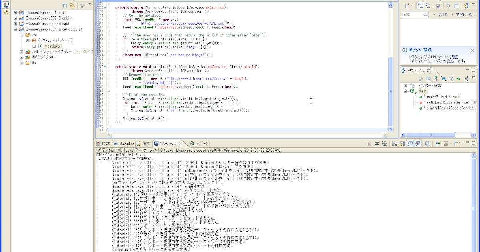Toggle Hide Fields in Outline
The height and width of the screenshot is (252, 480).
(444, 79)
